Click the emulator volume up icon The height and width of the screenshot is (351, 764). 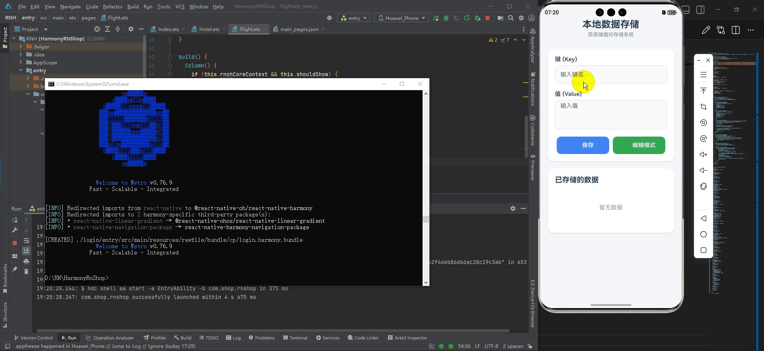pyautogui.click(x=704, y=154)
